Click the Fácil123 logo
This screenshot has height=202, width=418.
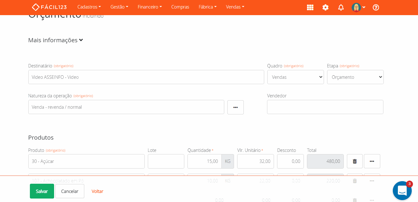point(49,7)
